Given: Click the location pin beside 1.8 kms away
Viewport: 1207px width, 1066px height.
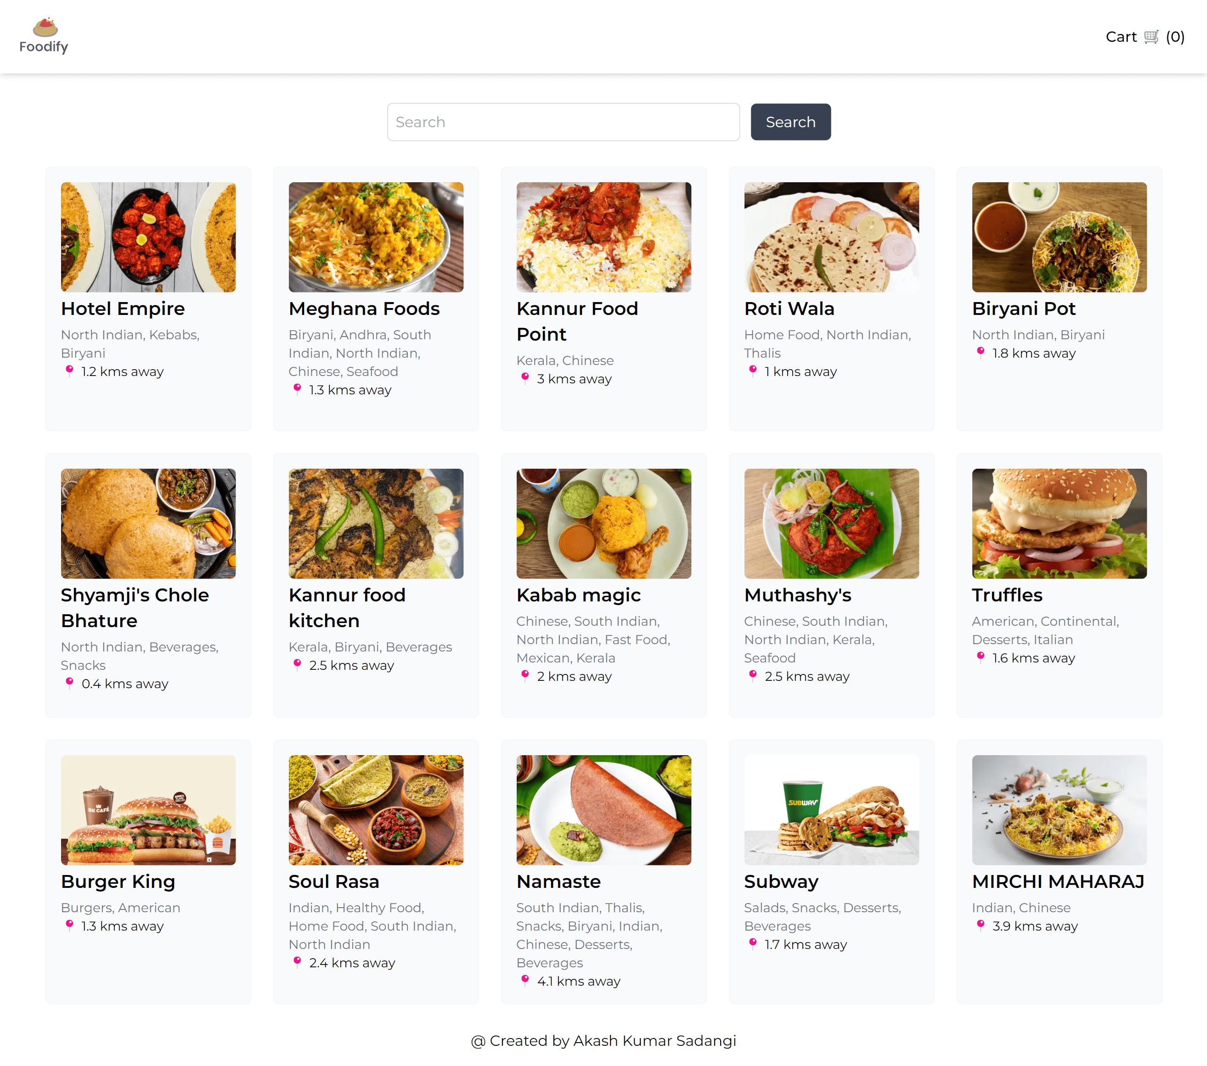Looking at the screenshot, I should tap(980, 353).
